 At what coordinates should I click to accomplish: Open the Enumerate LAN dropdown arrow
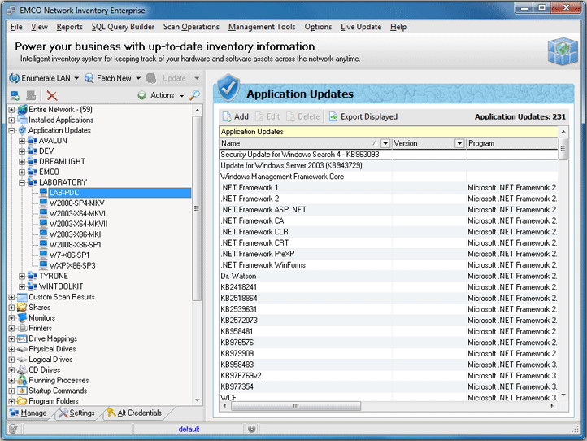[x=76, y=78]
